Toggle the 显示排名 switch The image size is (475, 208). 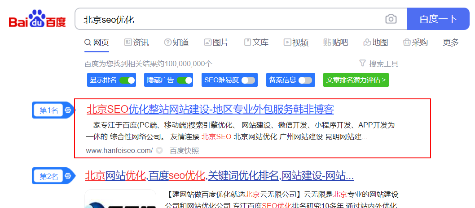coord(127,80)
